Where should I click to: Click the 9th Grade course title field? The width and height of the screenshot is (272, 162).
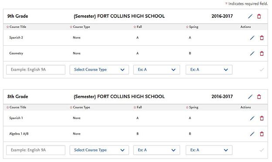(36, 70)
